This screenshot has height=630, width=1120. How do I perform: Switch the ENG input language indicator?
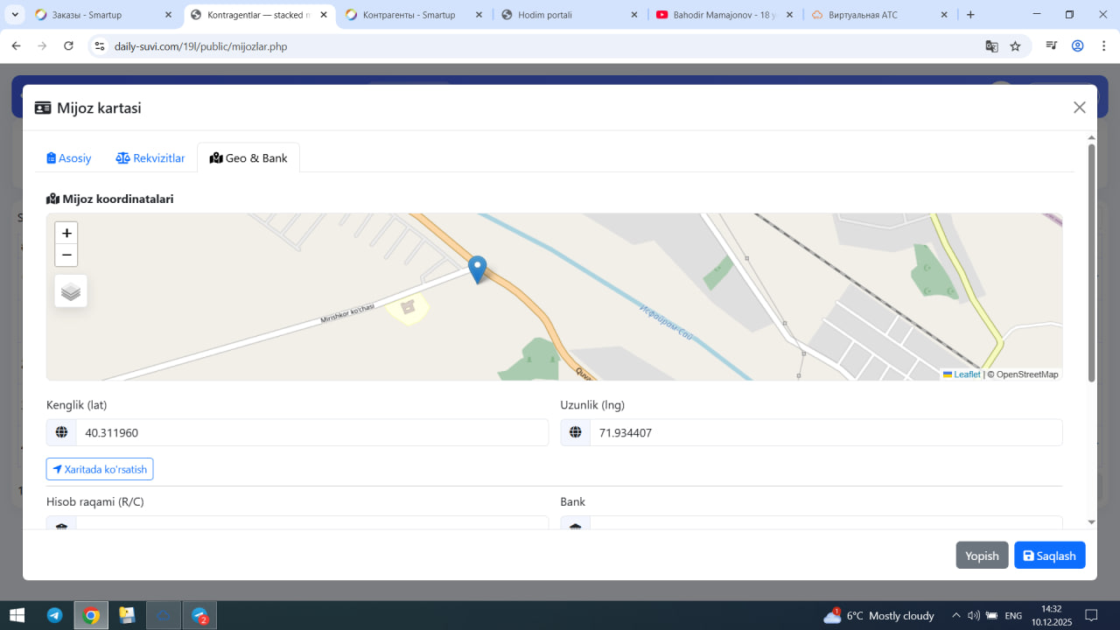(1013, 615)
